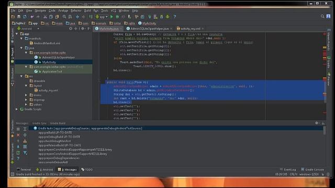This screenshot has height=188, width=335.
Task: Run the app with green play icon
Action: click(x=111, y=17)
